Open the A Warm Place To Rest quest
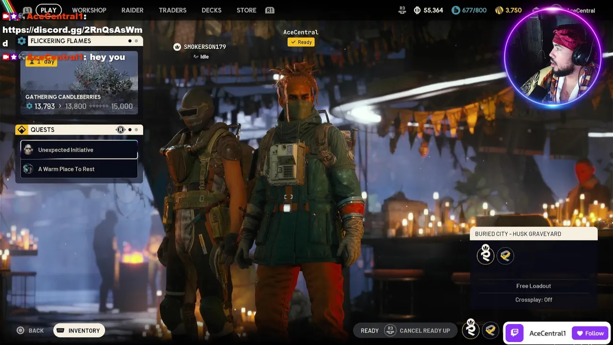613x345 pixels. click(x=79, y=169)
